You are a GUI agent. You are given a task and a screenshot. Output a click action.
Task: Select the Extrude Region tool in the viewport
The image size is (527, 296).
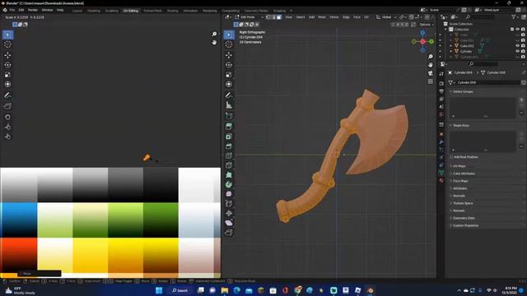pos(229,127)
